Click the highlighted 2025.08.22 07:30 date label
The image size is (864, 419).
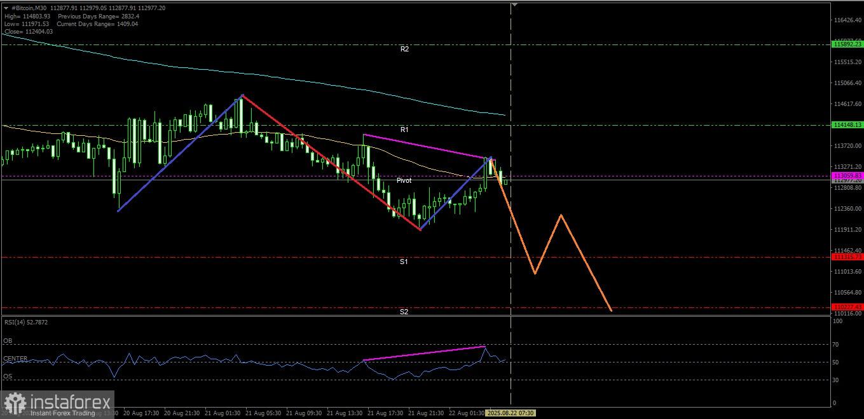click(511, 413)
